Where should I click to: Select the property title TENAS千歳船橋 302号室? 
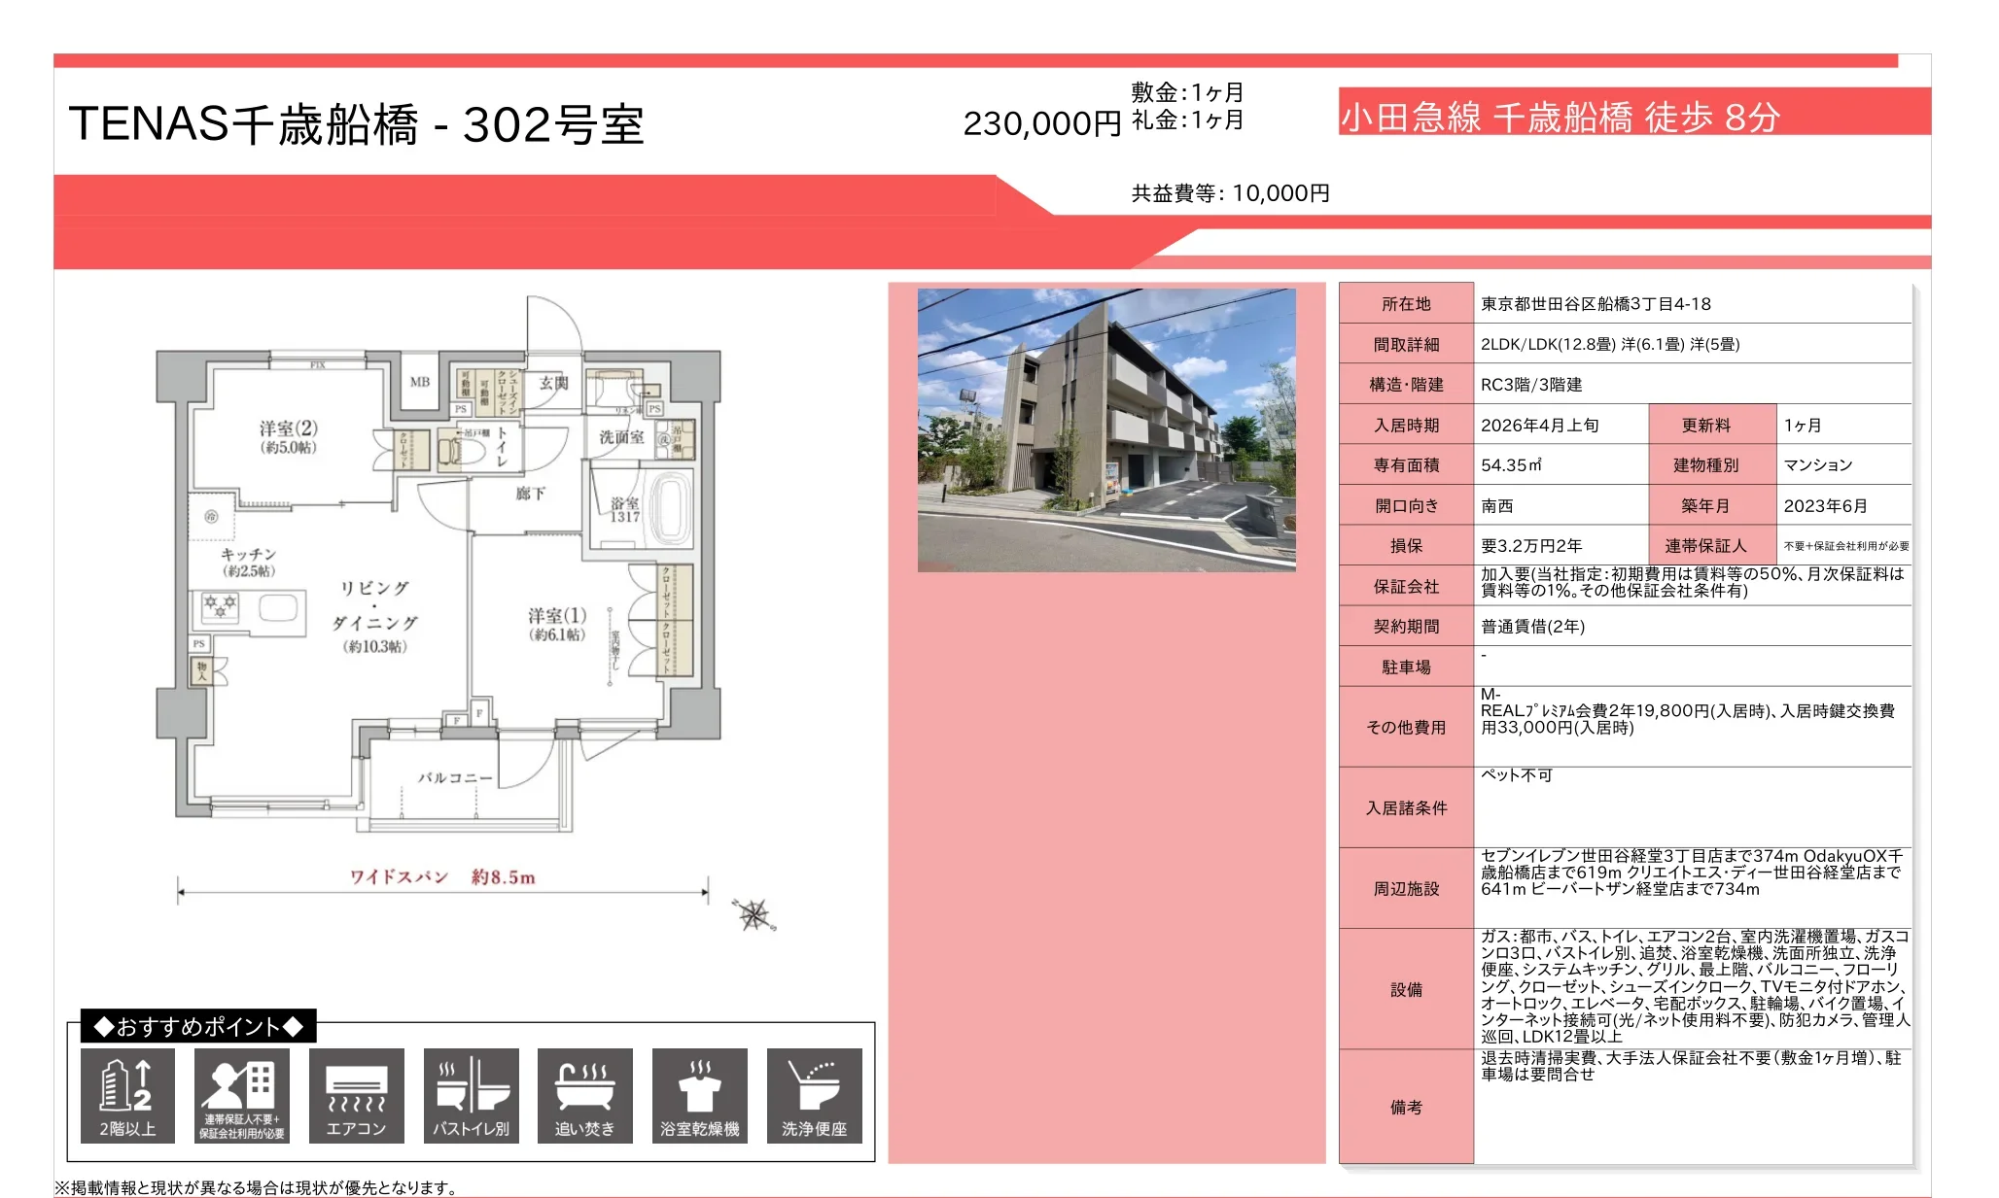(360, 124)
